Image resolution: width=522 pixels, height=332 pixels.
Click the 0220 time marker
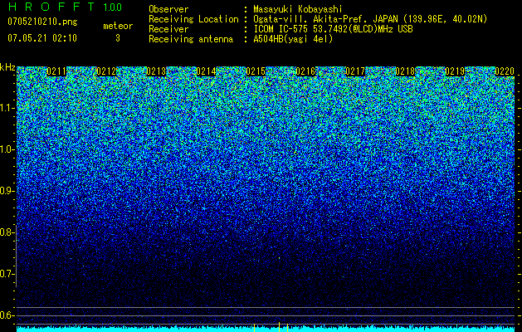505,71
